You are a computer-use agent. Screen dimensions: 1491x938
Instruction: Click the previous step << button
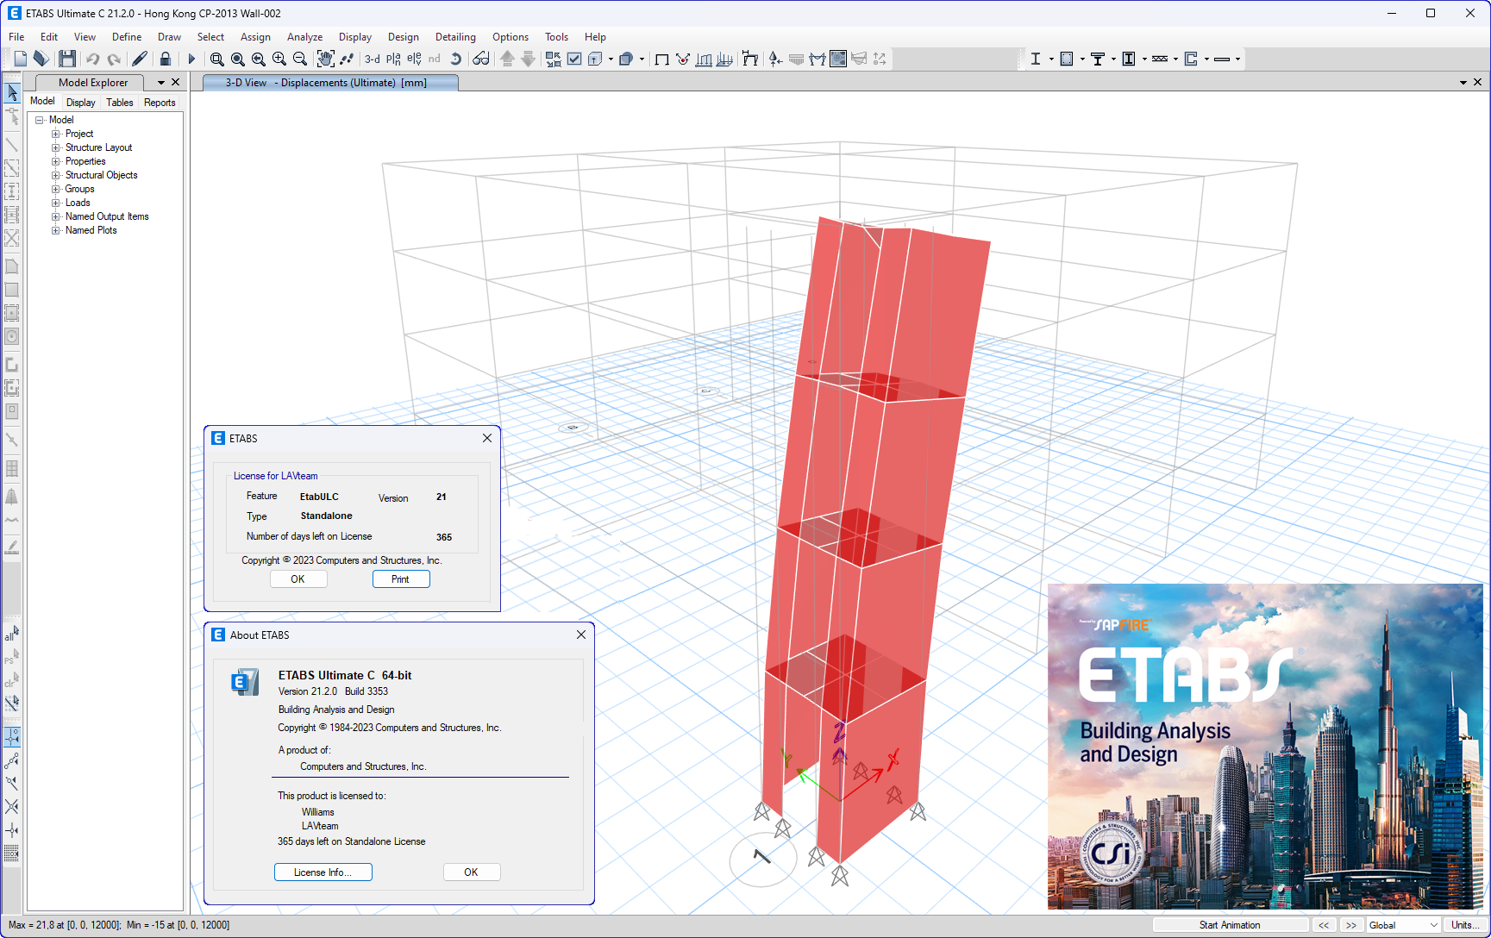(1324, 925)
